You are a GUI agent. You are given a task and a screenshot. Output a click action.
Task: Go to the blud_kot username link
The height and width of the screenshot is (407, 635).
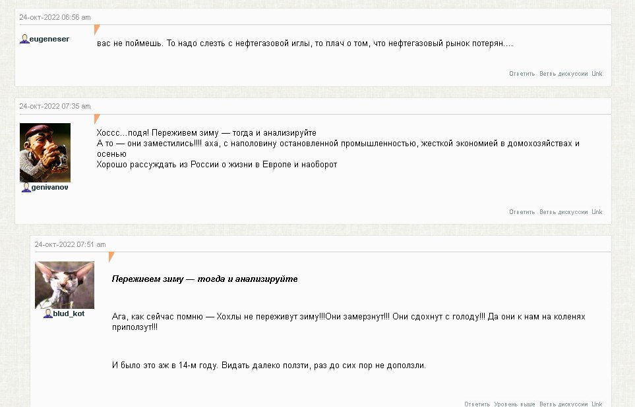[69, 313]
